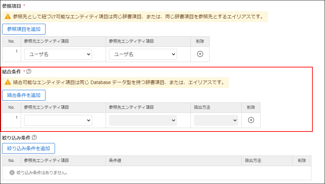
Task: Open help icon next to 絞り込み条件
Action: click(x=34, y=137)
